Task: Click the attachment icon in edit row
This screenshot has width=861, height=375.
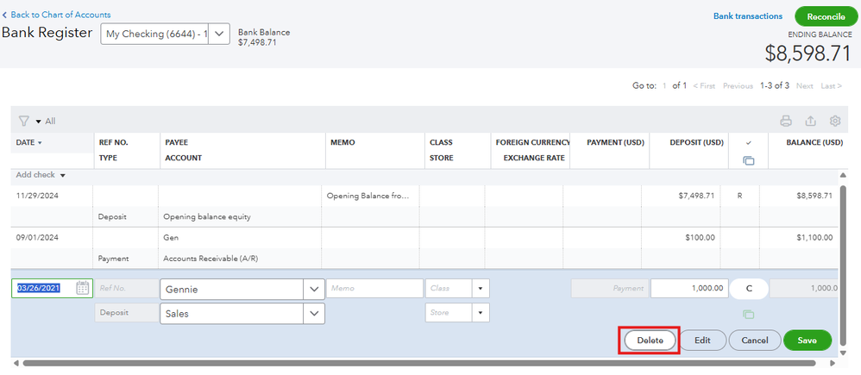Action: point(748,314)
